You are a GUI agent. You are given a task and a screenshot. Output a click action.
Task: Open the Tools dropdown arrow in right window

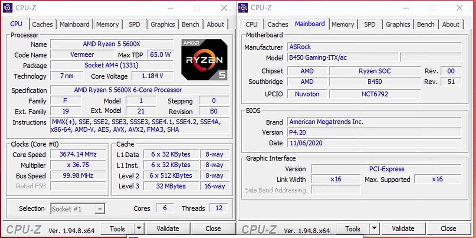click(374, 229)
